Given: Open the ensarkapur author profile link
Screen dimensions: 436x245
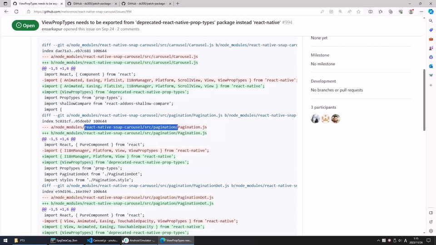Looking at the screenshot, I should click(x=52, y=29).
